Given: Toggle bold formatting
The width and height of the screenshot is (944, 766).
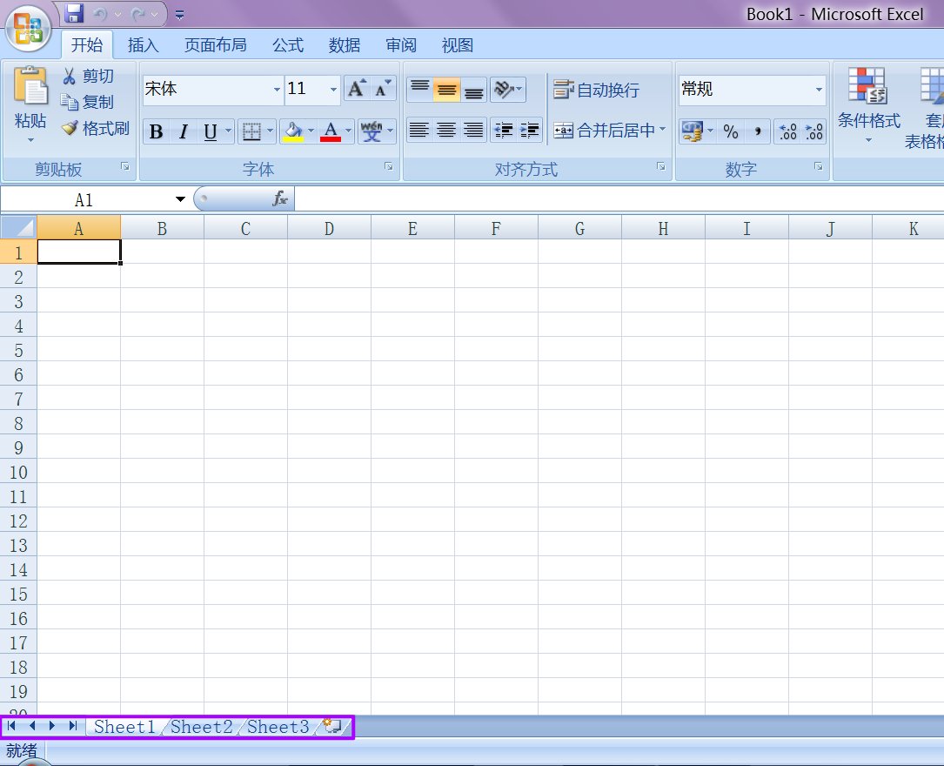Looking at the screenshot, I should click(x=156, y=131).
